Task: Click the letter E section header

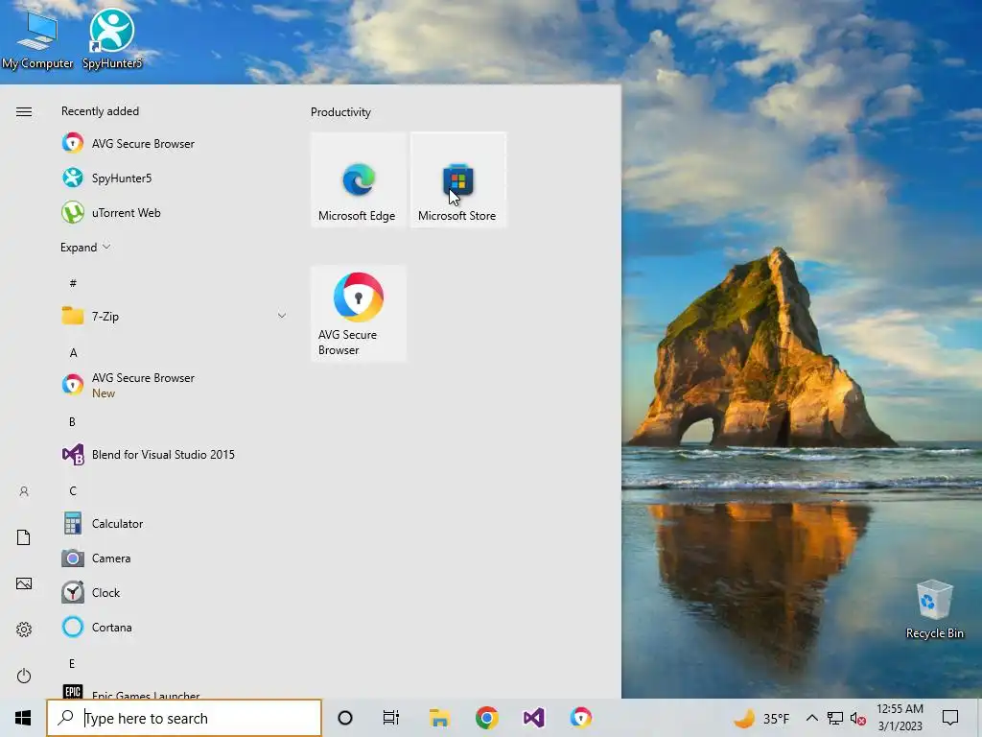Action: 71,663
